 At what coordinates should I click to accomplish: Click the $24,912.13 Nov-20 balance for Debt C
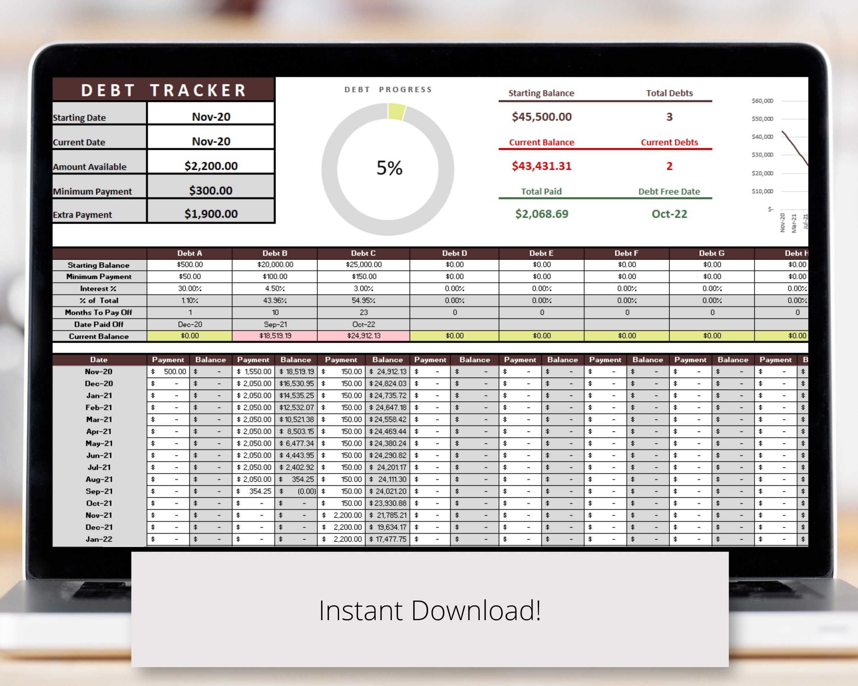point(388,371)
